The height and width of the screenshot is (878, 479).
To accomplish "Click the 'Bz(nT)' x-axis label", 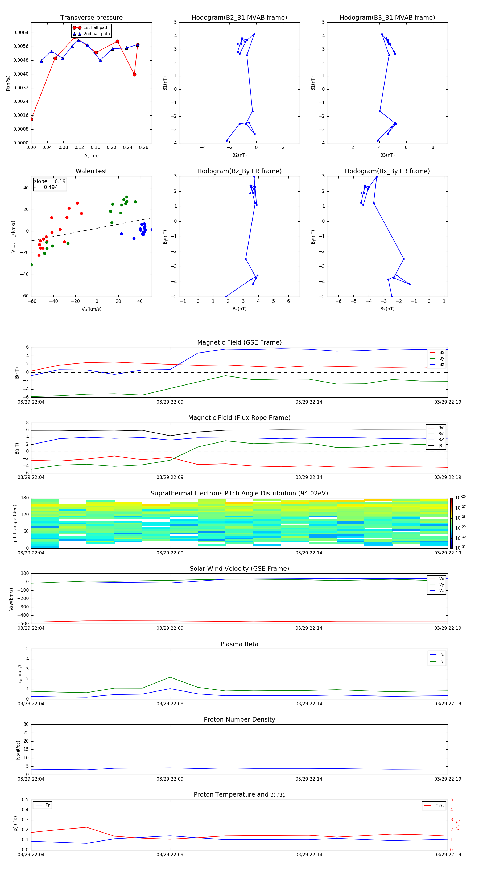I will pos(239,309).
